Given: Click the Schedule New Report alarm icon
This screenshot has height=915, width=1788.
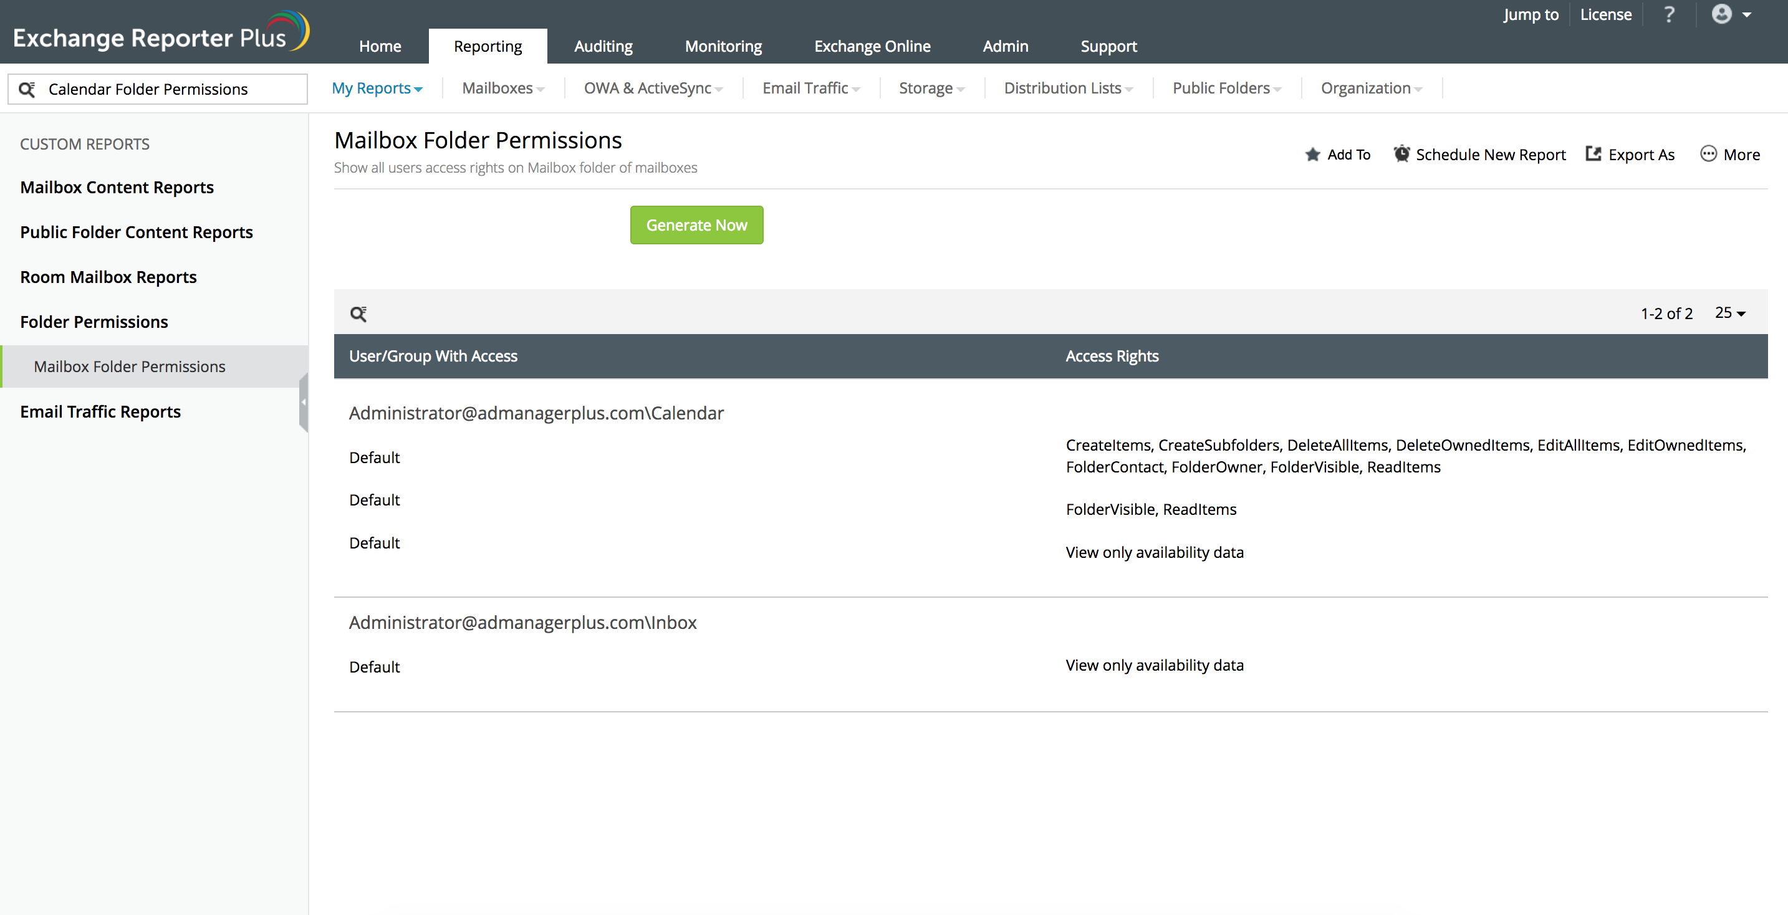Looking at the screenshot, I should (x=1401, y=154).
